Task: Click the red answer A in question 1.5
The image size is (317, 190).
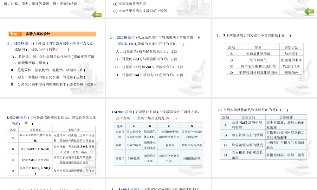Action: tap(168, 118)
